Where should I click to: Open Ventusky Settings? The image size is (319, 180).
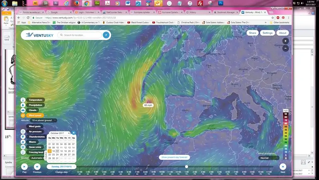pos(267,33)
